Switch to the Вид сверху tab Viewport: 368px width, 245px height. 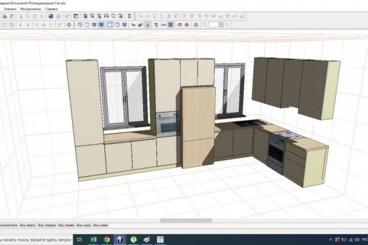(x=28, y=225)
